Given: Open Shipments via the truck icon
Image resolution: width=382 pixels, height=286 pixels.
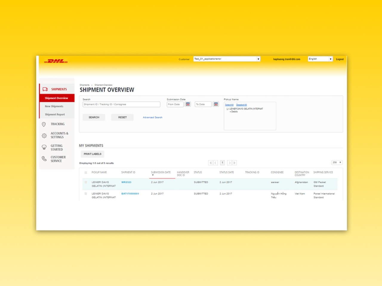Looking at the screenshot, I should coord(45,89).
